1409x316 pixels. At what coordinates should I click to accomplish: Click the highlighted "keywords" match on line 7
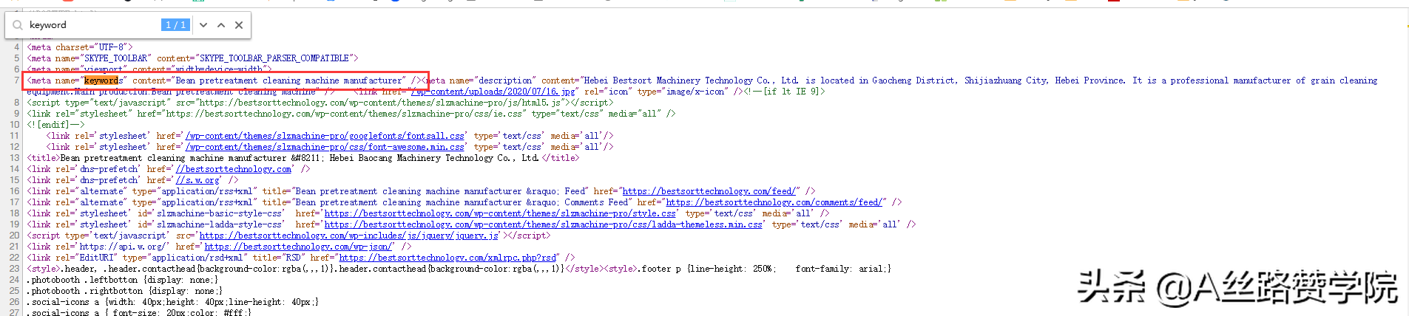(x=102, y=80)
